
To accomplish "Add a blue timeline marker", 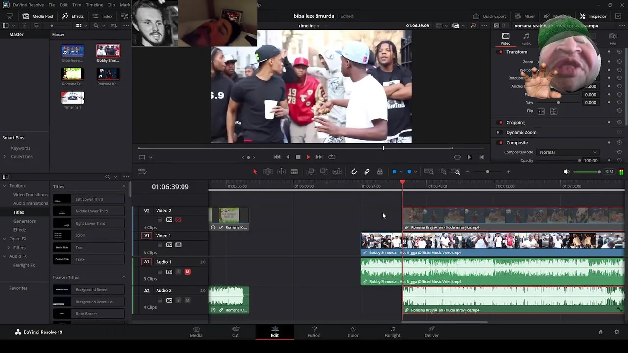I will pos(409,172).
